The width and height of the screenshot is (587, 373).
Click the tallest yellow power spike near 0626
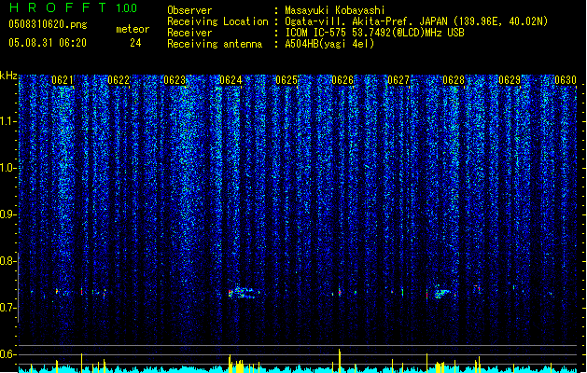(x=340, y=360)
